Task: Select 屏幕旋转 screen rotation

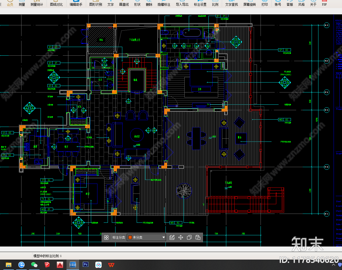Action: [x=250, y=3]
